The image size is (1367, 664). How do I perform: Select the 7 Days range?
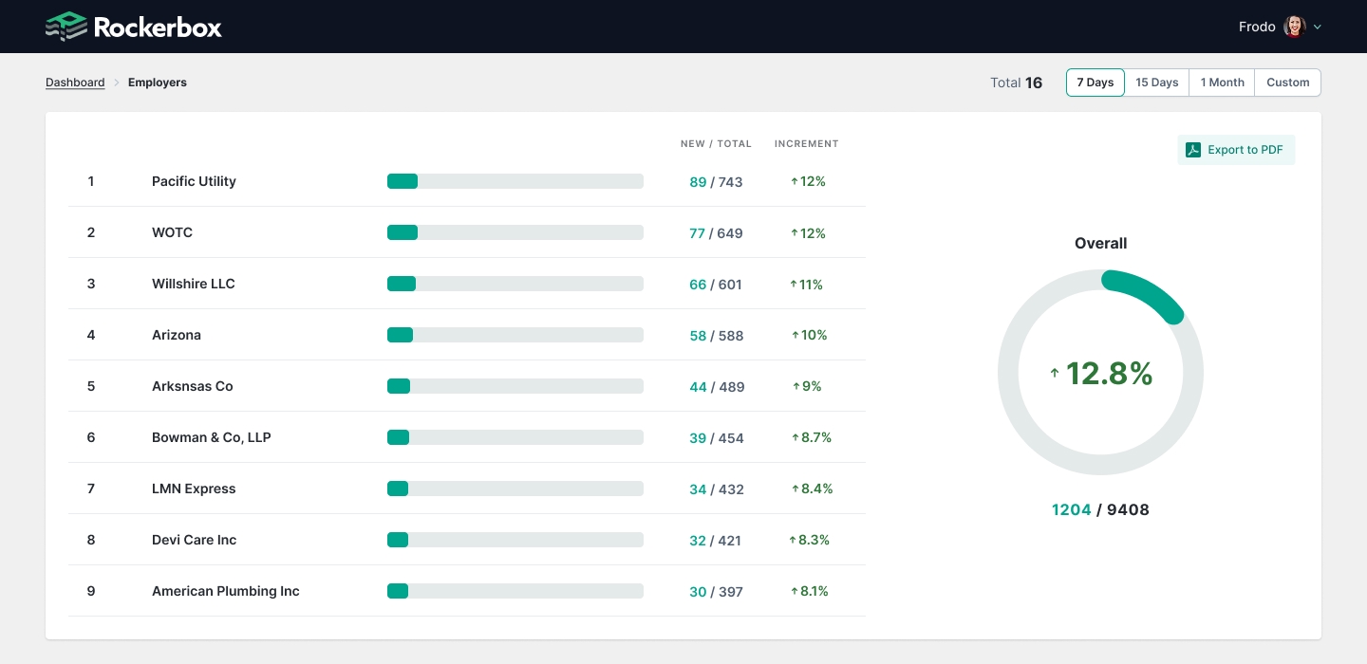coord(1095,83)
